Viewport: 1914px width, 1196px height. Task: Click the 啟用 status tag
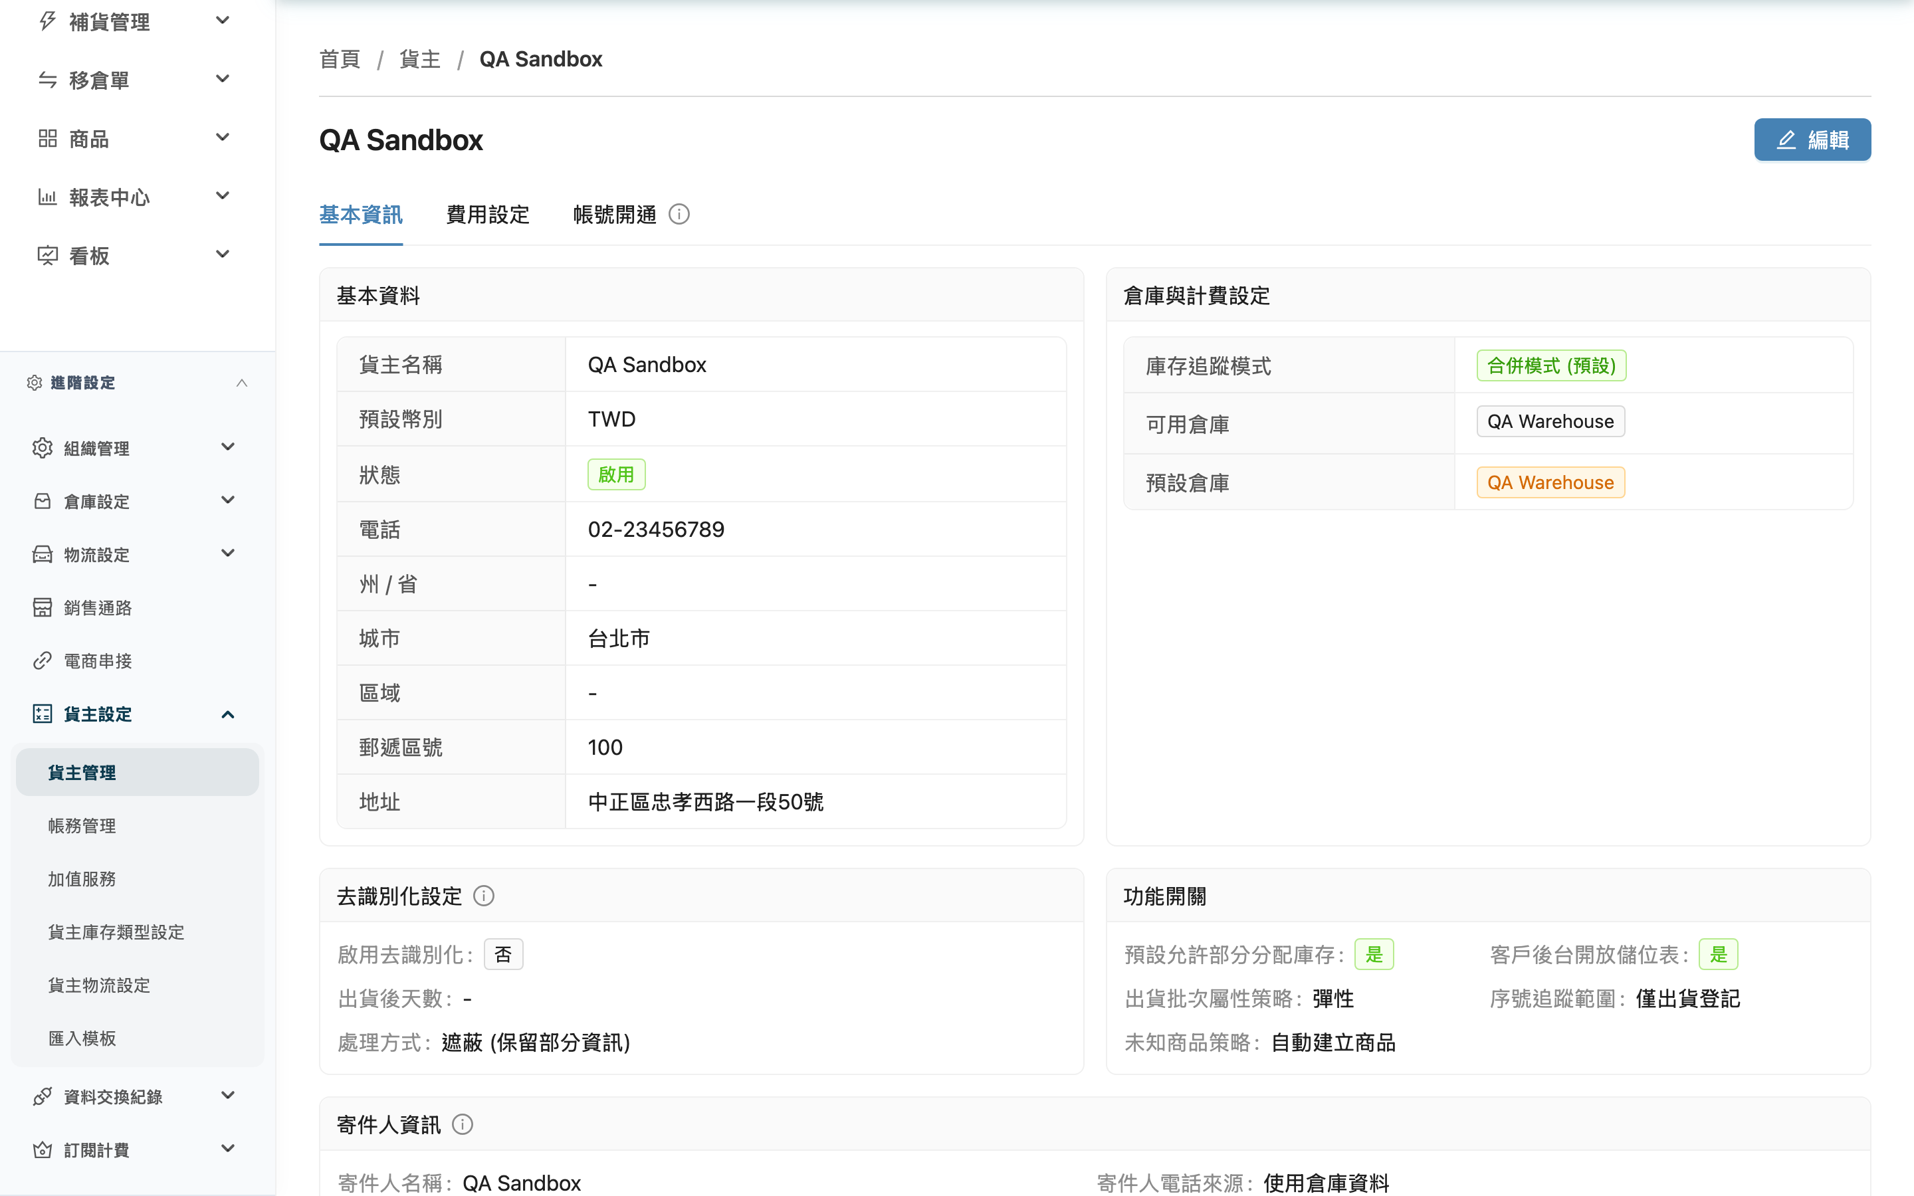pos(616,474)
